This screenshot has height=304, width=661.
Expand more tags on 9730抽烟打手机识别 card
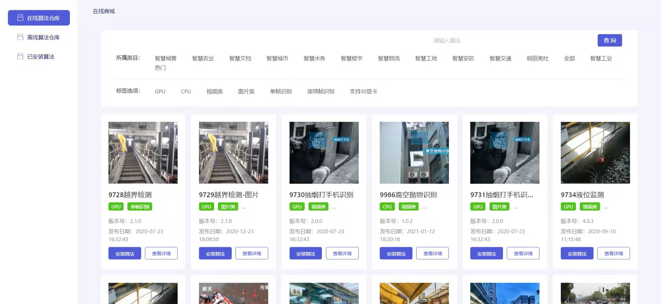click(x=335, y=208)
